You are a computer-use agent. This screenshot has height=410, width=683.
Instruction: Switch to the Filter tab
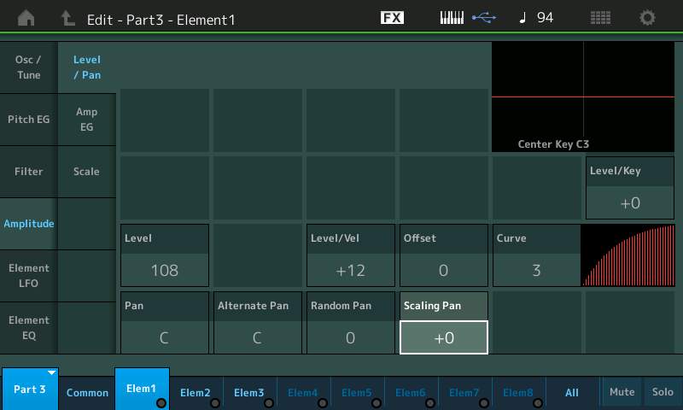click(28, 172)
